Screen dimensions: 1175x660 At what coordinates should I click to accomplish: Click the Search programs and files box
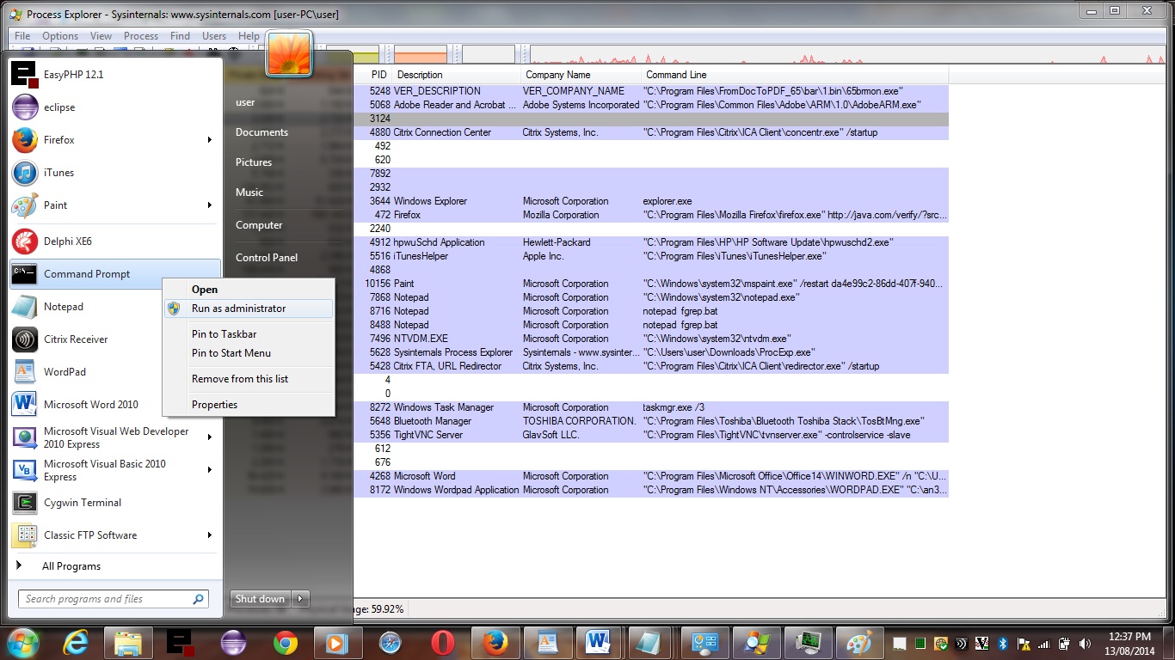[x=113, y=599]
